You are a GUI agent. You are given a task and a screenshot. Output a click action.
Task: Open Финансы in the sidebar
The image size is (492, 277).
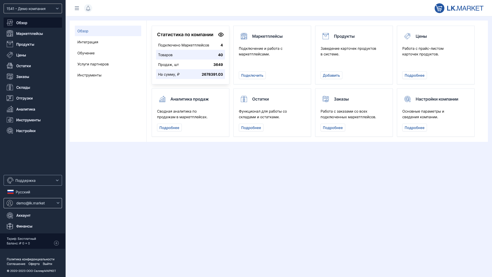point(24,226)
